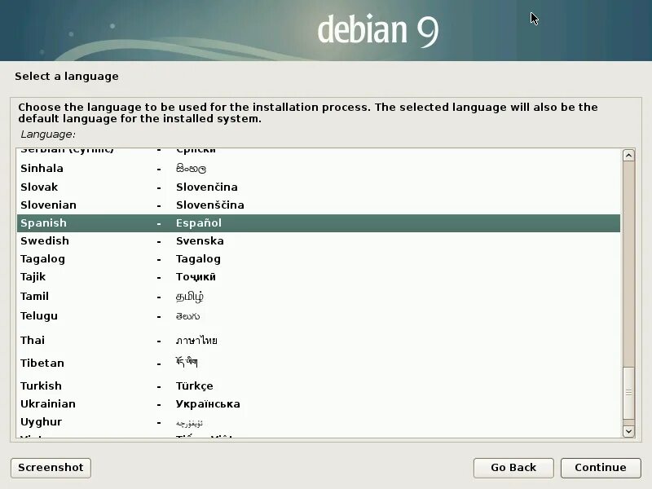652x489 pixels.
Task: Select Slovak language row
Action: [x=319, y=187]
